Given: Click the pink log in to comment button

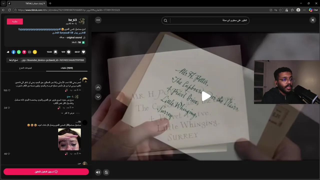Looking at the screenshot, I should (46, 172).
